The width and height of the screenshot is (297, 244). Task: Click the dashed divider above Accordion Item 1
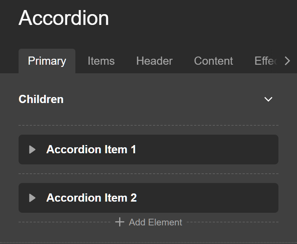tap(148, 124)
